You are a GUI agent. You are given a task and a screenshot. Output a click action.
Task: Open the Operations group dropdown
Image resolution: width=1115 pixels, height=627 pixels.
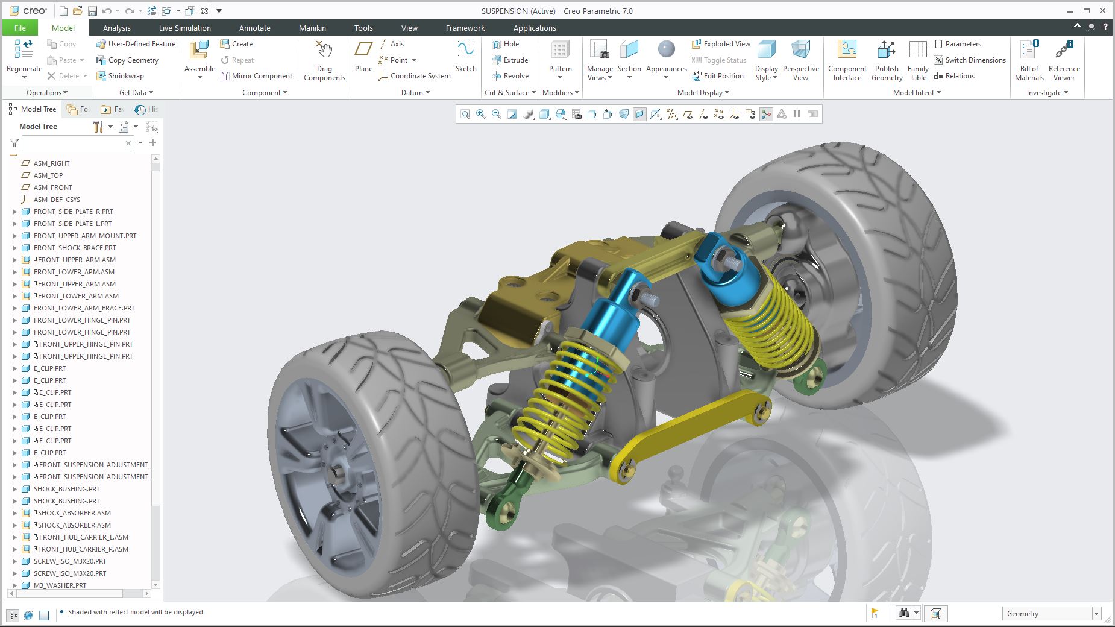click(x=47, y=93)
